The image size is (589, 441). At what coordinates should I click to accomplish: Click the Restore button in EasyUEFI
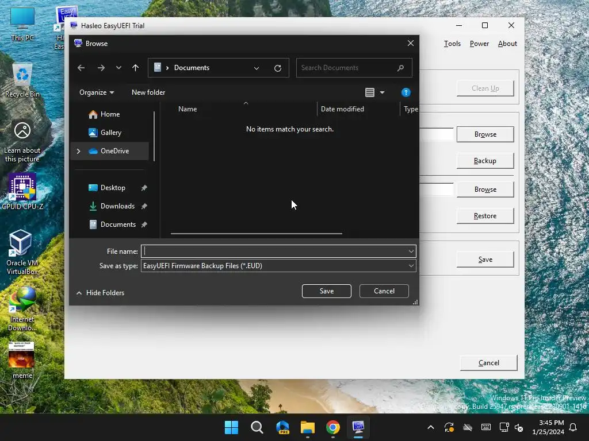click(x=485, y=216)
